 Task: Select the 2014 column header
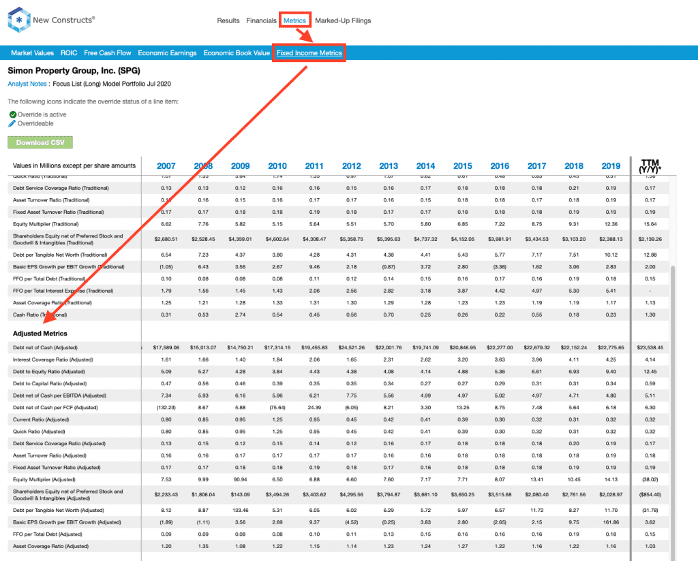point(425,166)
